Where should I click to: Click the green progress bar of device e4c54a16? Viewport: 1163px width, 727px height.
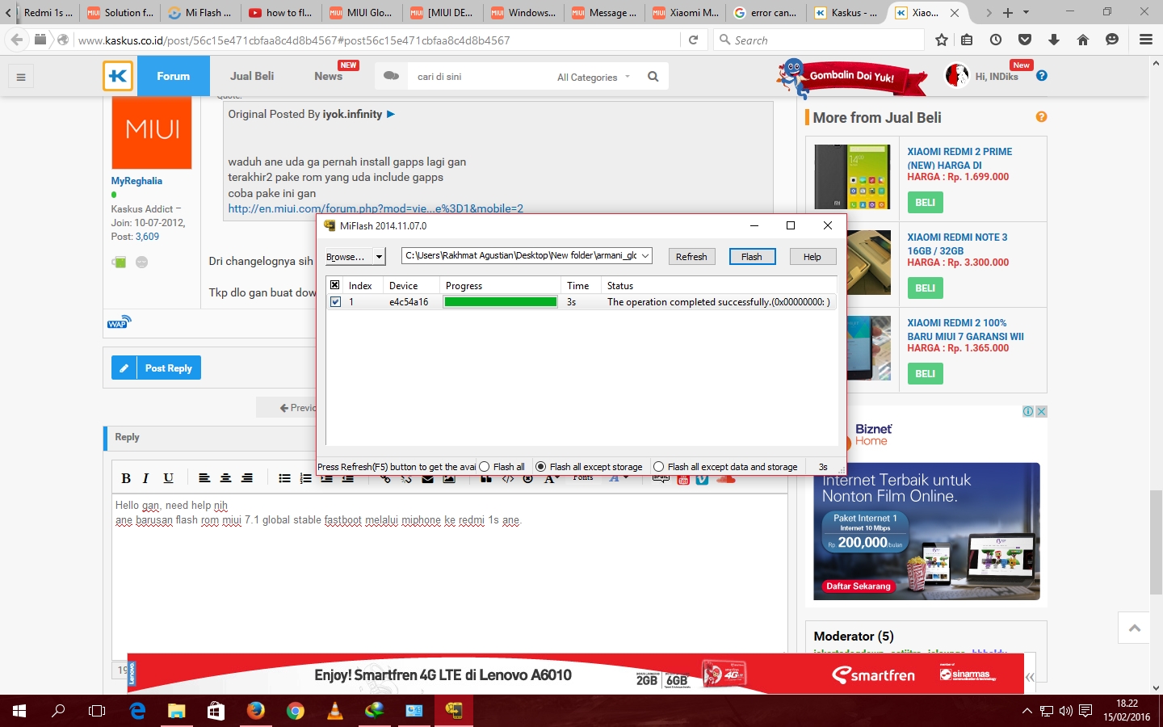click(501, 302)
